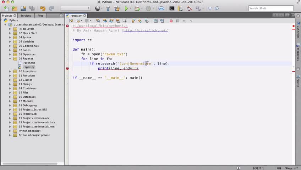301x170 pixels.
Task: Click the search box in toolbar
Action: tap(271, 8)
